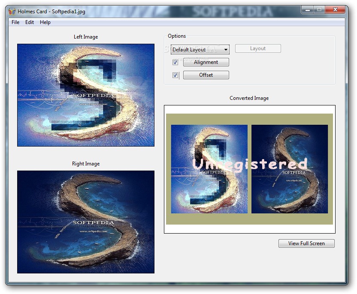
Task: Click the Converted Image preview
Action: pos(250,169)
